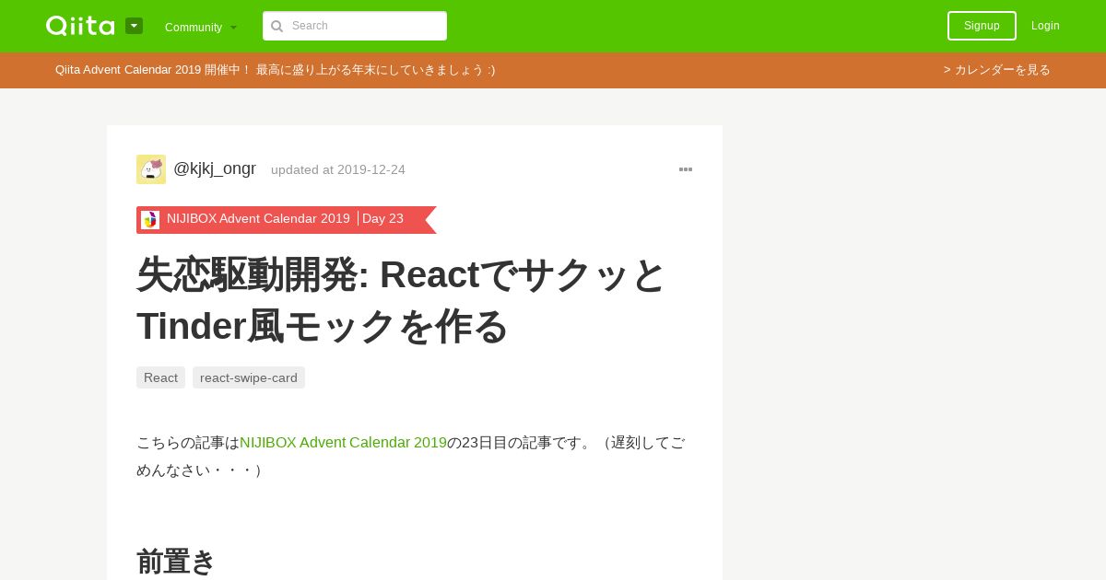Follow the inline NIJIBOX Advent Calendar 2019 link
The image size is (1106, 580).
tap(343, 443)
